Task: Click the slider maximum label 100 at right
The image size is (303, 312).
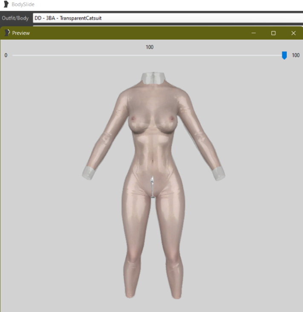Action: (x=296, y=55)
